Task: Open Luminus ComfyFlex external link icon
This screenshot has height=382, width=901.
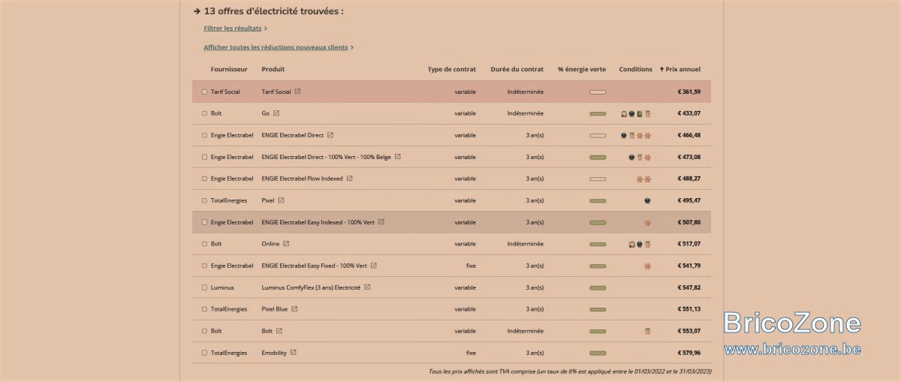Action: [366, 287]
